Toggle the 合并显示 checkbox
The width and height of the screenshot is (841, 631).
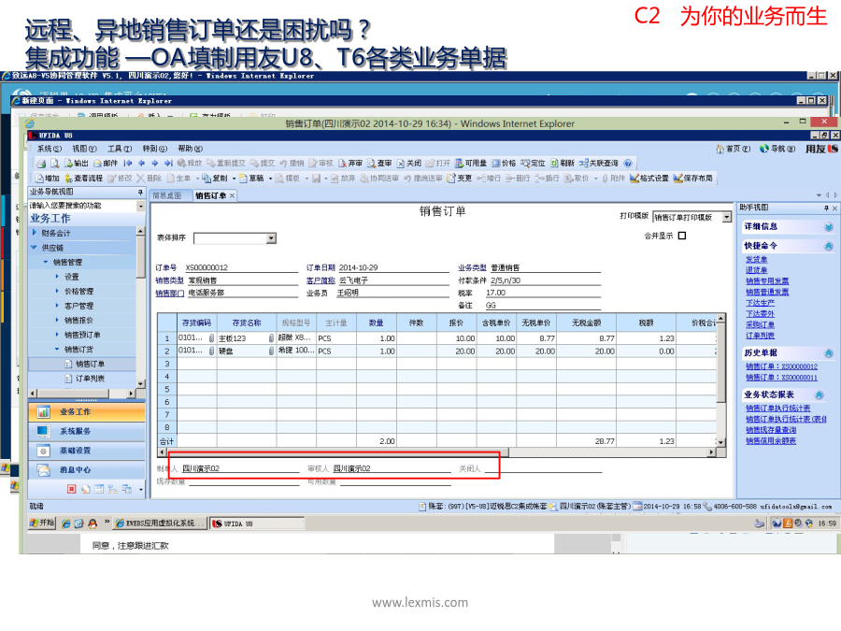682,236
